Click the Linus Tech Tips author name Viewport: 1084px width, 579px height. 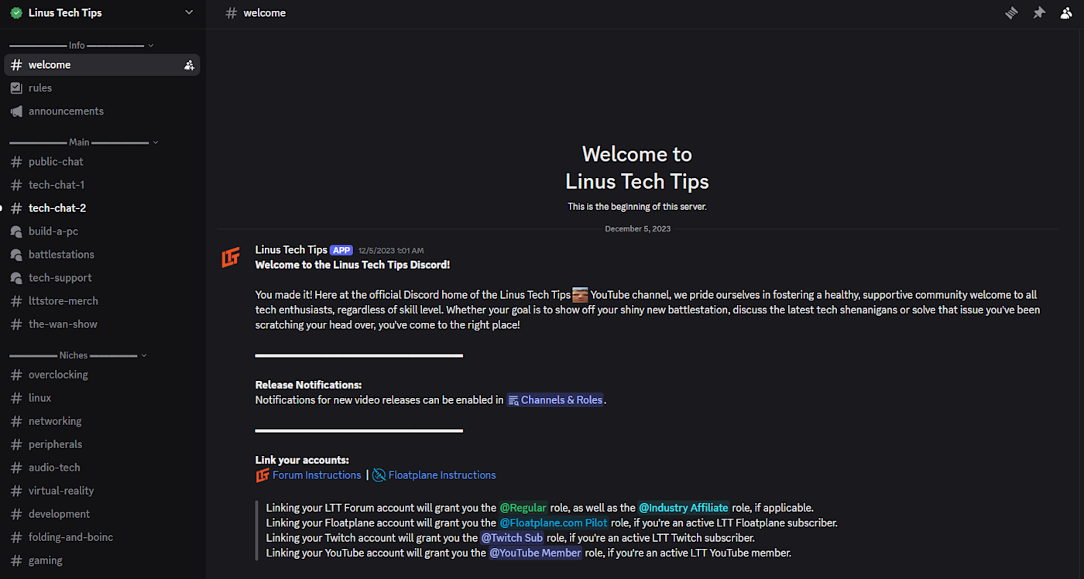click(291, 250)
